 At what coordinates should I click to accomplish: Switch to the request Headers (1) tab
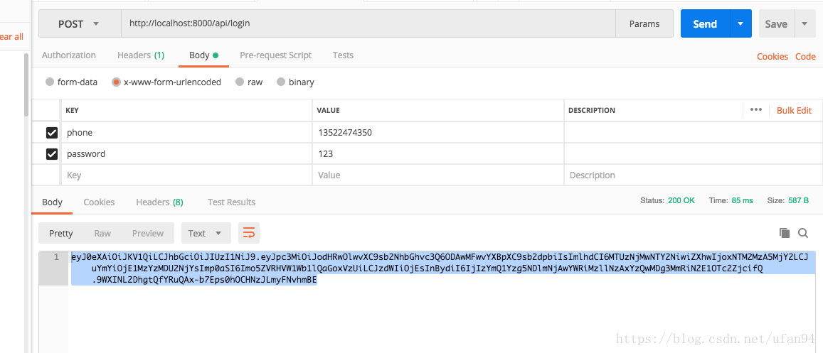tap(141, 55)
